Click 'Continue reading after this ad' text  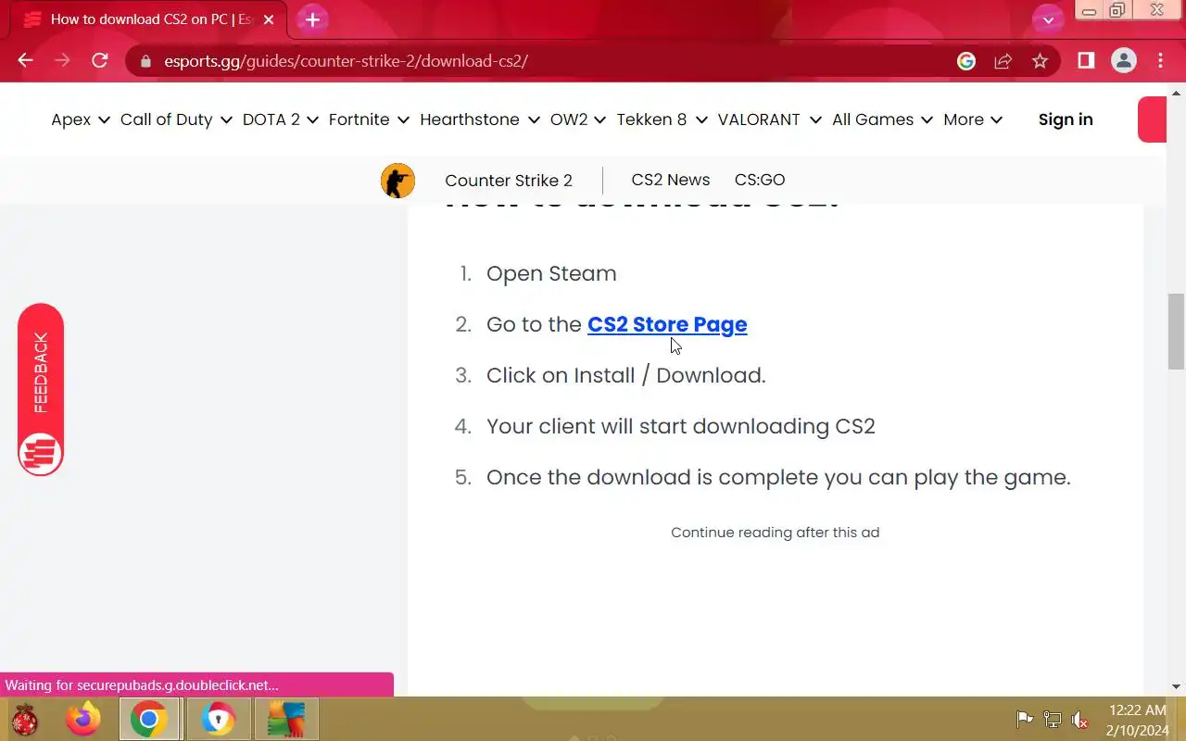coord(776,533)
